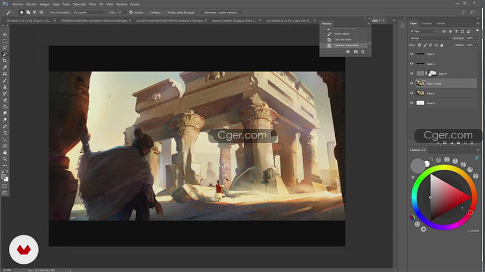This screenshot has width=485, height=272.
Task: Select the Hand tool
Action: [x=4, y=152]
